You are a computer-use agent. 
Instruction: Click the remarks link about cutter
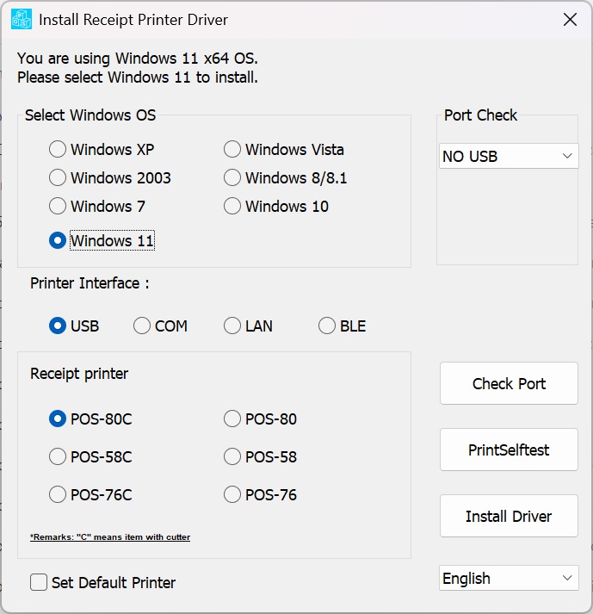[x=110, y=536]
